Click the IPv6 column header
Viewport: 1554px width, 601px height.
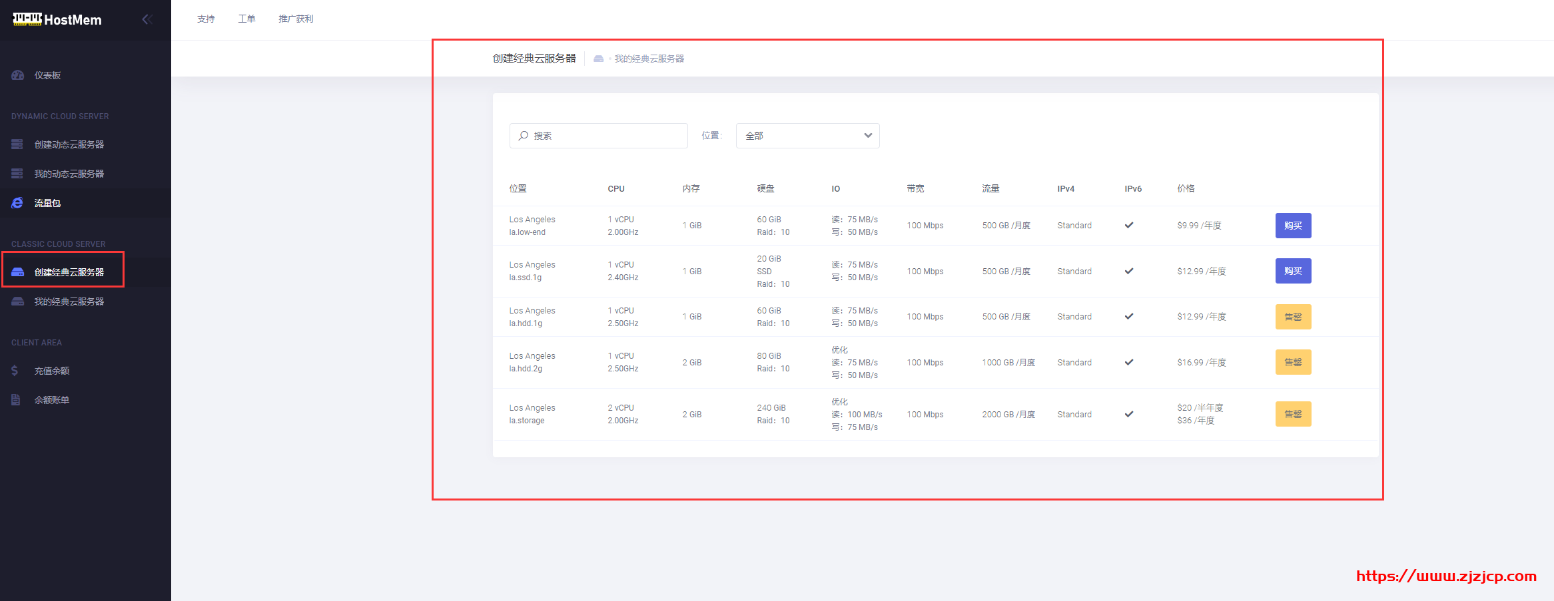1133,188
